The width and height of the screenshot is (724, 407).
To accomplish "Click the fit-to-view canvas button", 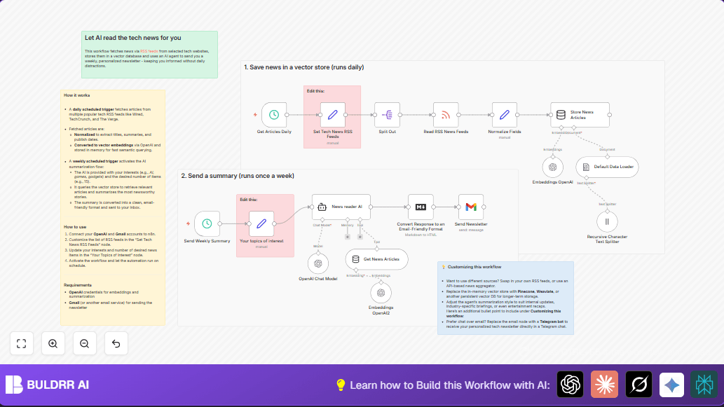I will (x=22, y=343).
